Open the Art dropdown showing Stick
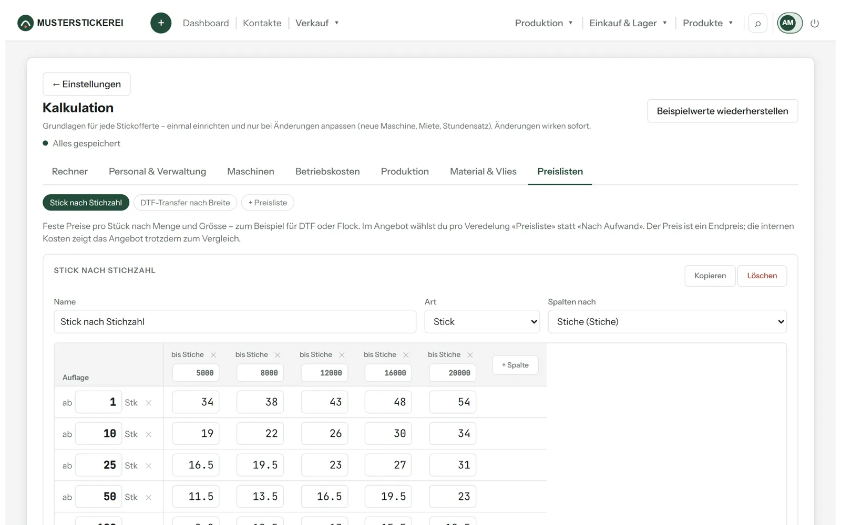 (482, 322)
